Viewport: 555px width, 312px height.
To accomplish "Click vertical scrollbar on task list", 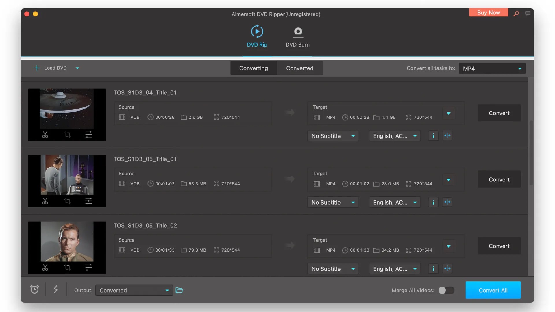I will click(531, 153).
